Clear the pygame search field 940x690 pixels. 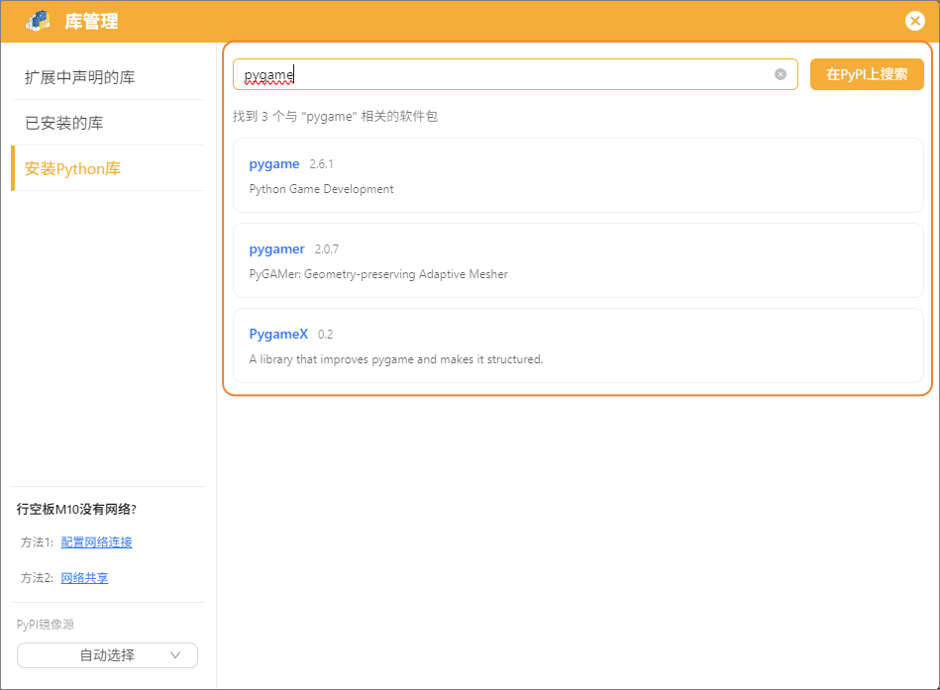click(780, 74)
